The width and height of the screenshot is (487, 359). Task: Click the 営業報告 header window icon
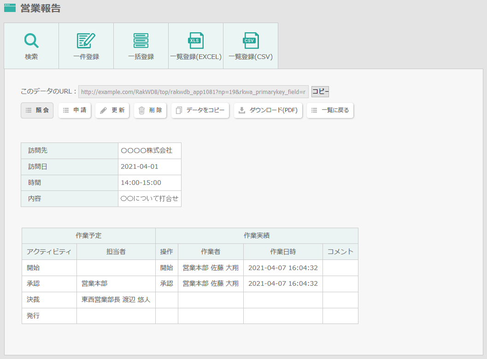pyautogui.click(x=10, y=8)
